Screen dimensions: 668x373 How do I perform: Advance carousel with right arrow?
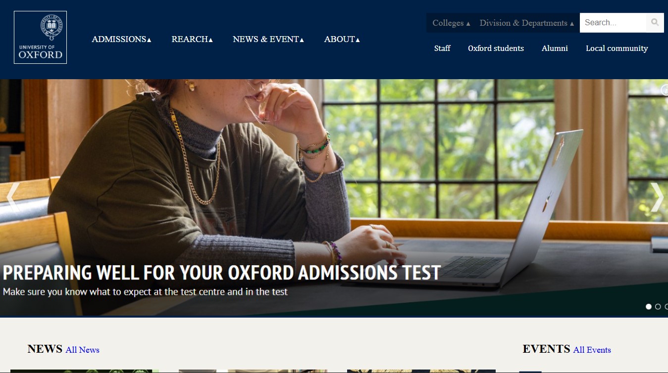coord(657,197)
